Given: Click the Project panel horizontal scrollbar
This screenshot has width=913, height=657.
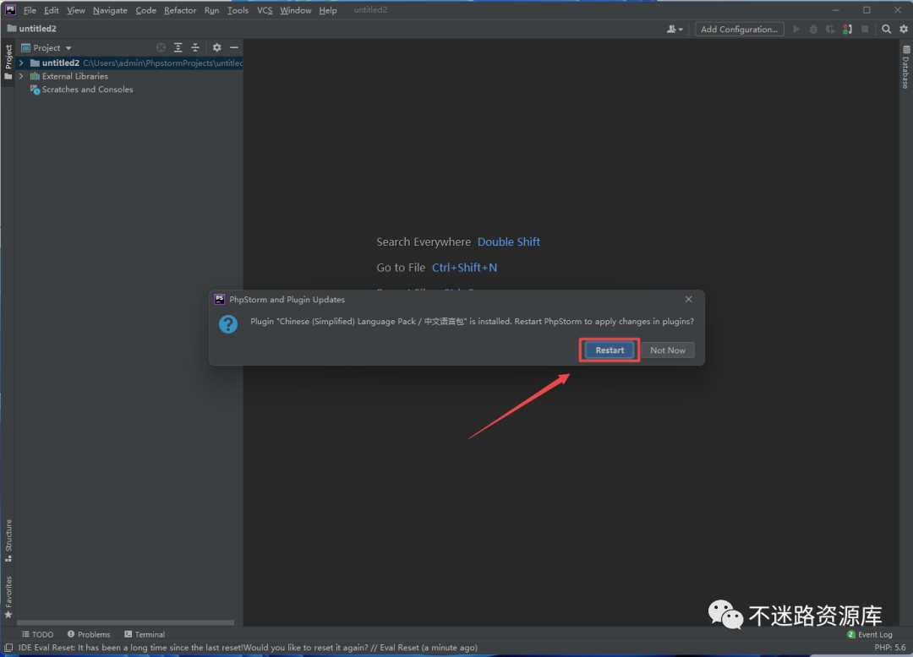Looking at the screenshot, I should click(125, 622).
